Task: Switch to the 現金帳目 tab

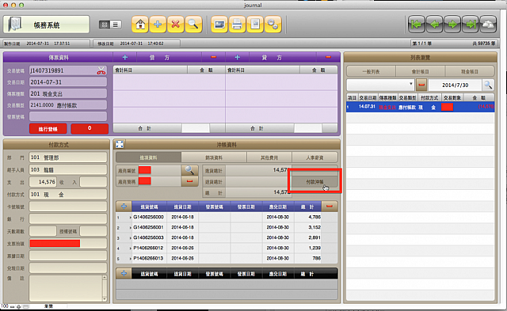Action: (x=470, y=72)
